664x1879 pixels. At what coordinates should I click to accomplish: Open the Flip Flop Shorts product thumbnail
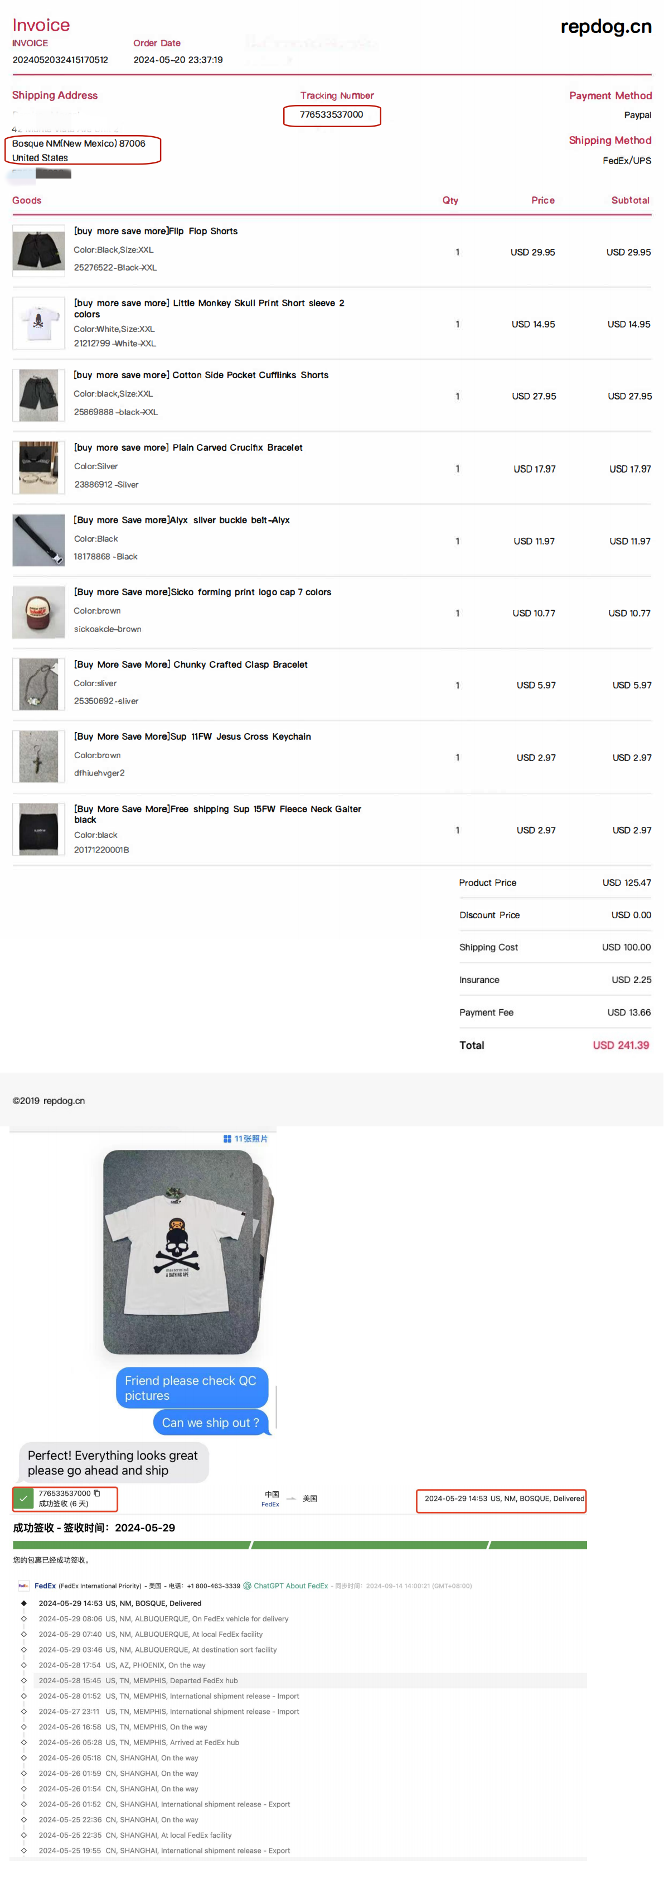click(38, 250)
